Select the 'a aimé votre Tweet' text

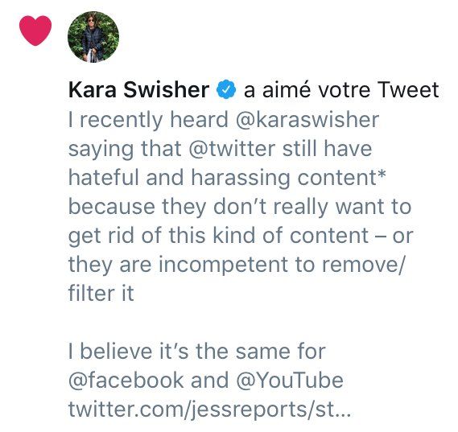[x=341, y=89]
